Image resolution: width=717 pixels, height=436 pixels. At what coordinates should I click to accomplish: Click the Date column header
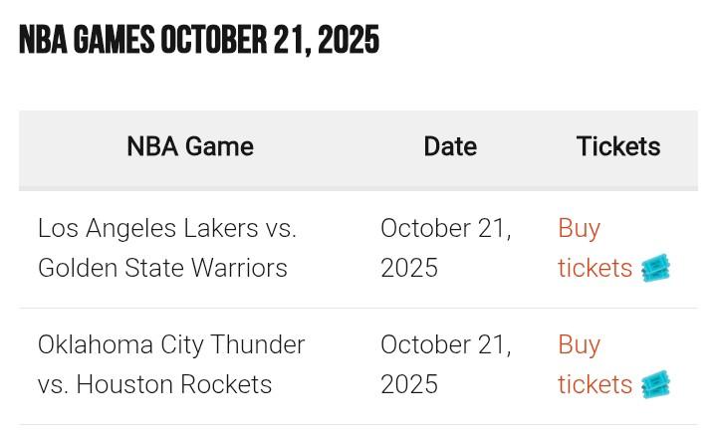point(450,147)
